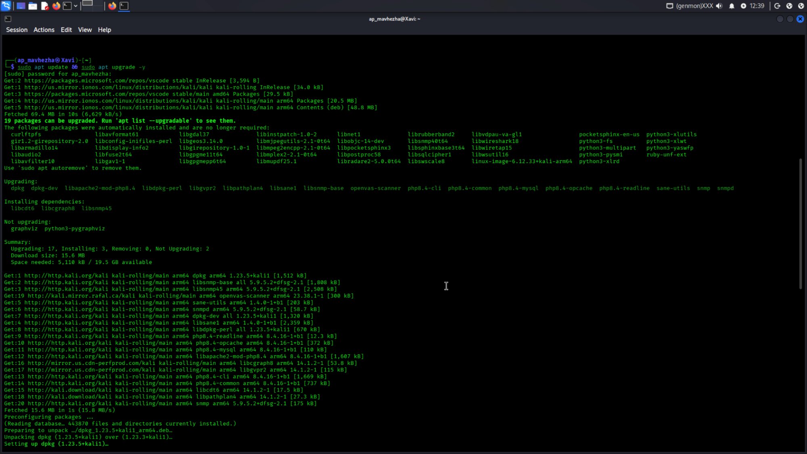Click the 'pocketsphinx-en-us' package name

click(x=609, y=134)
